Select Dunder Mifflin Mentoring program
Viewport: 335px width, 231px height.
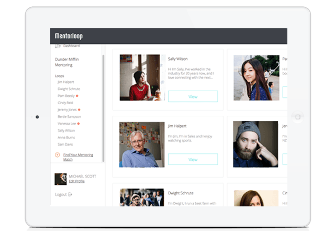point(67,62)
